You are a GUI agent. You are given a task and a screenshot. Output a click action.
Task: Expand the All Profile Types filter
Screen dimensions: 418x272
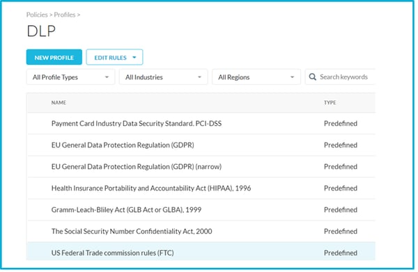[x=70, y=77]
